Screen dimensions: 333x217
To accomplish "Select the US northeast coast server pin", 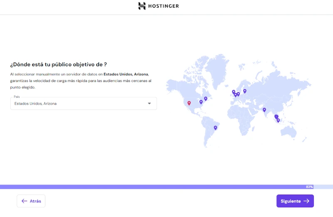I will pos(206,99).
